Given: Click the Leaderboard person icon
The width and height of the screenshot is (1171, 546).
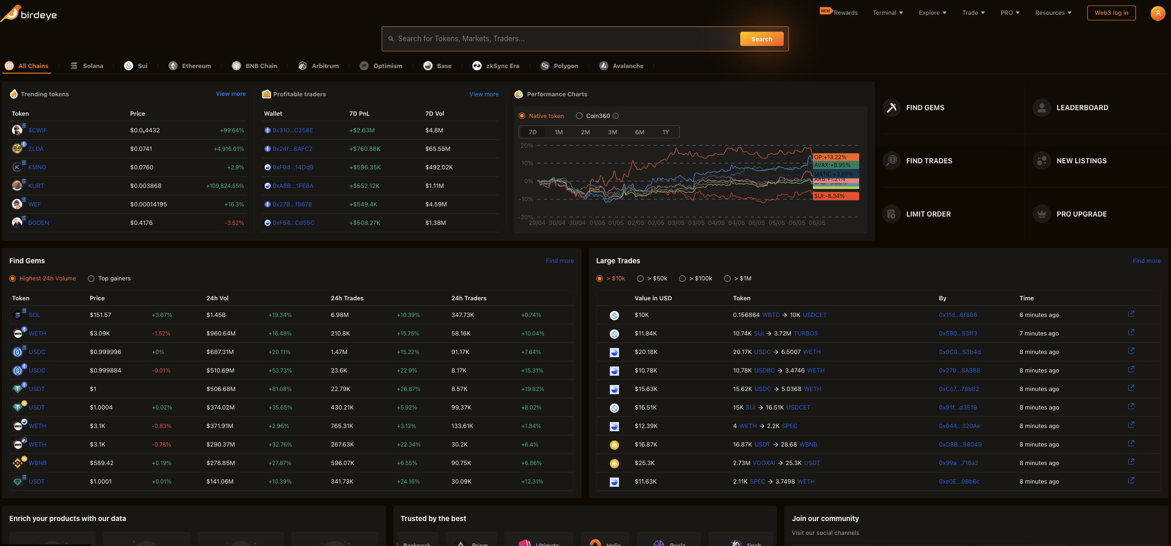Looking at the screenshot, I should (1041, 108).
